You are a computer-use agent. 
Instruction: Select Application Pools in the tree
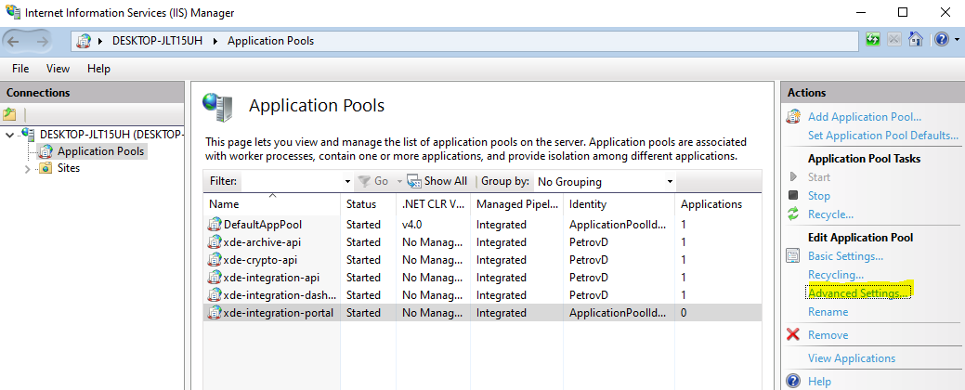[x=100, y=151]
